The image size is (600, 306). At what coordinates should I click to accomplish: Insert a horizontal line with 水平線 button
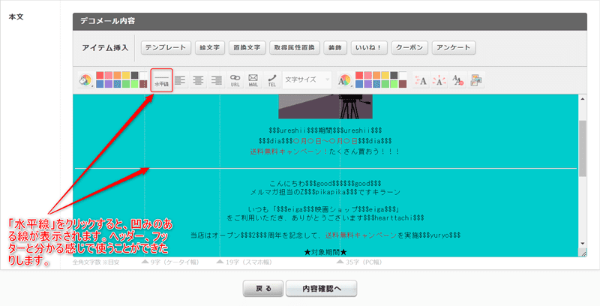pyautogui.click(x=162, y=80)
